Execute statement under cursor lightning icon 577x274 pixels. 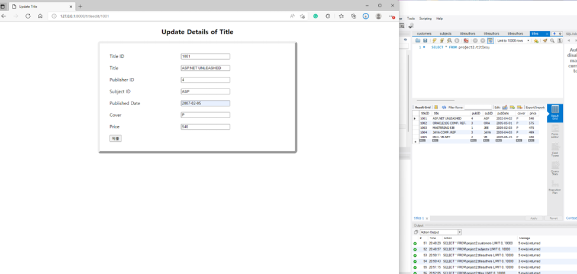[x=442, y=41]
